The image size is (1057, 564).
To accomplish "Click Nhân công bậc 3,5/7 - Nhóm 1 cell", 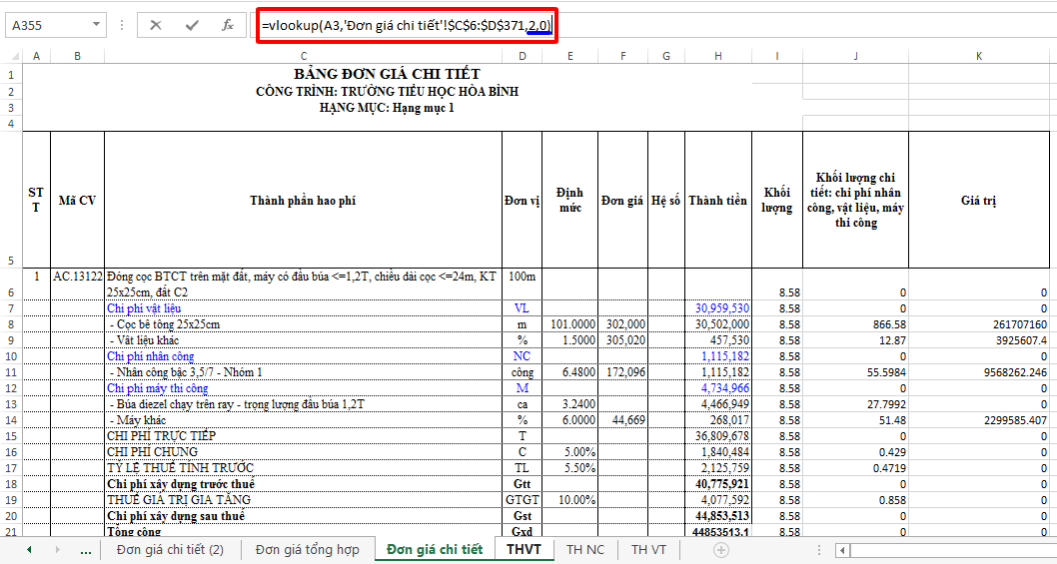I will pos(304,372).
